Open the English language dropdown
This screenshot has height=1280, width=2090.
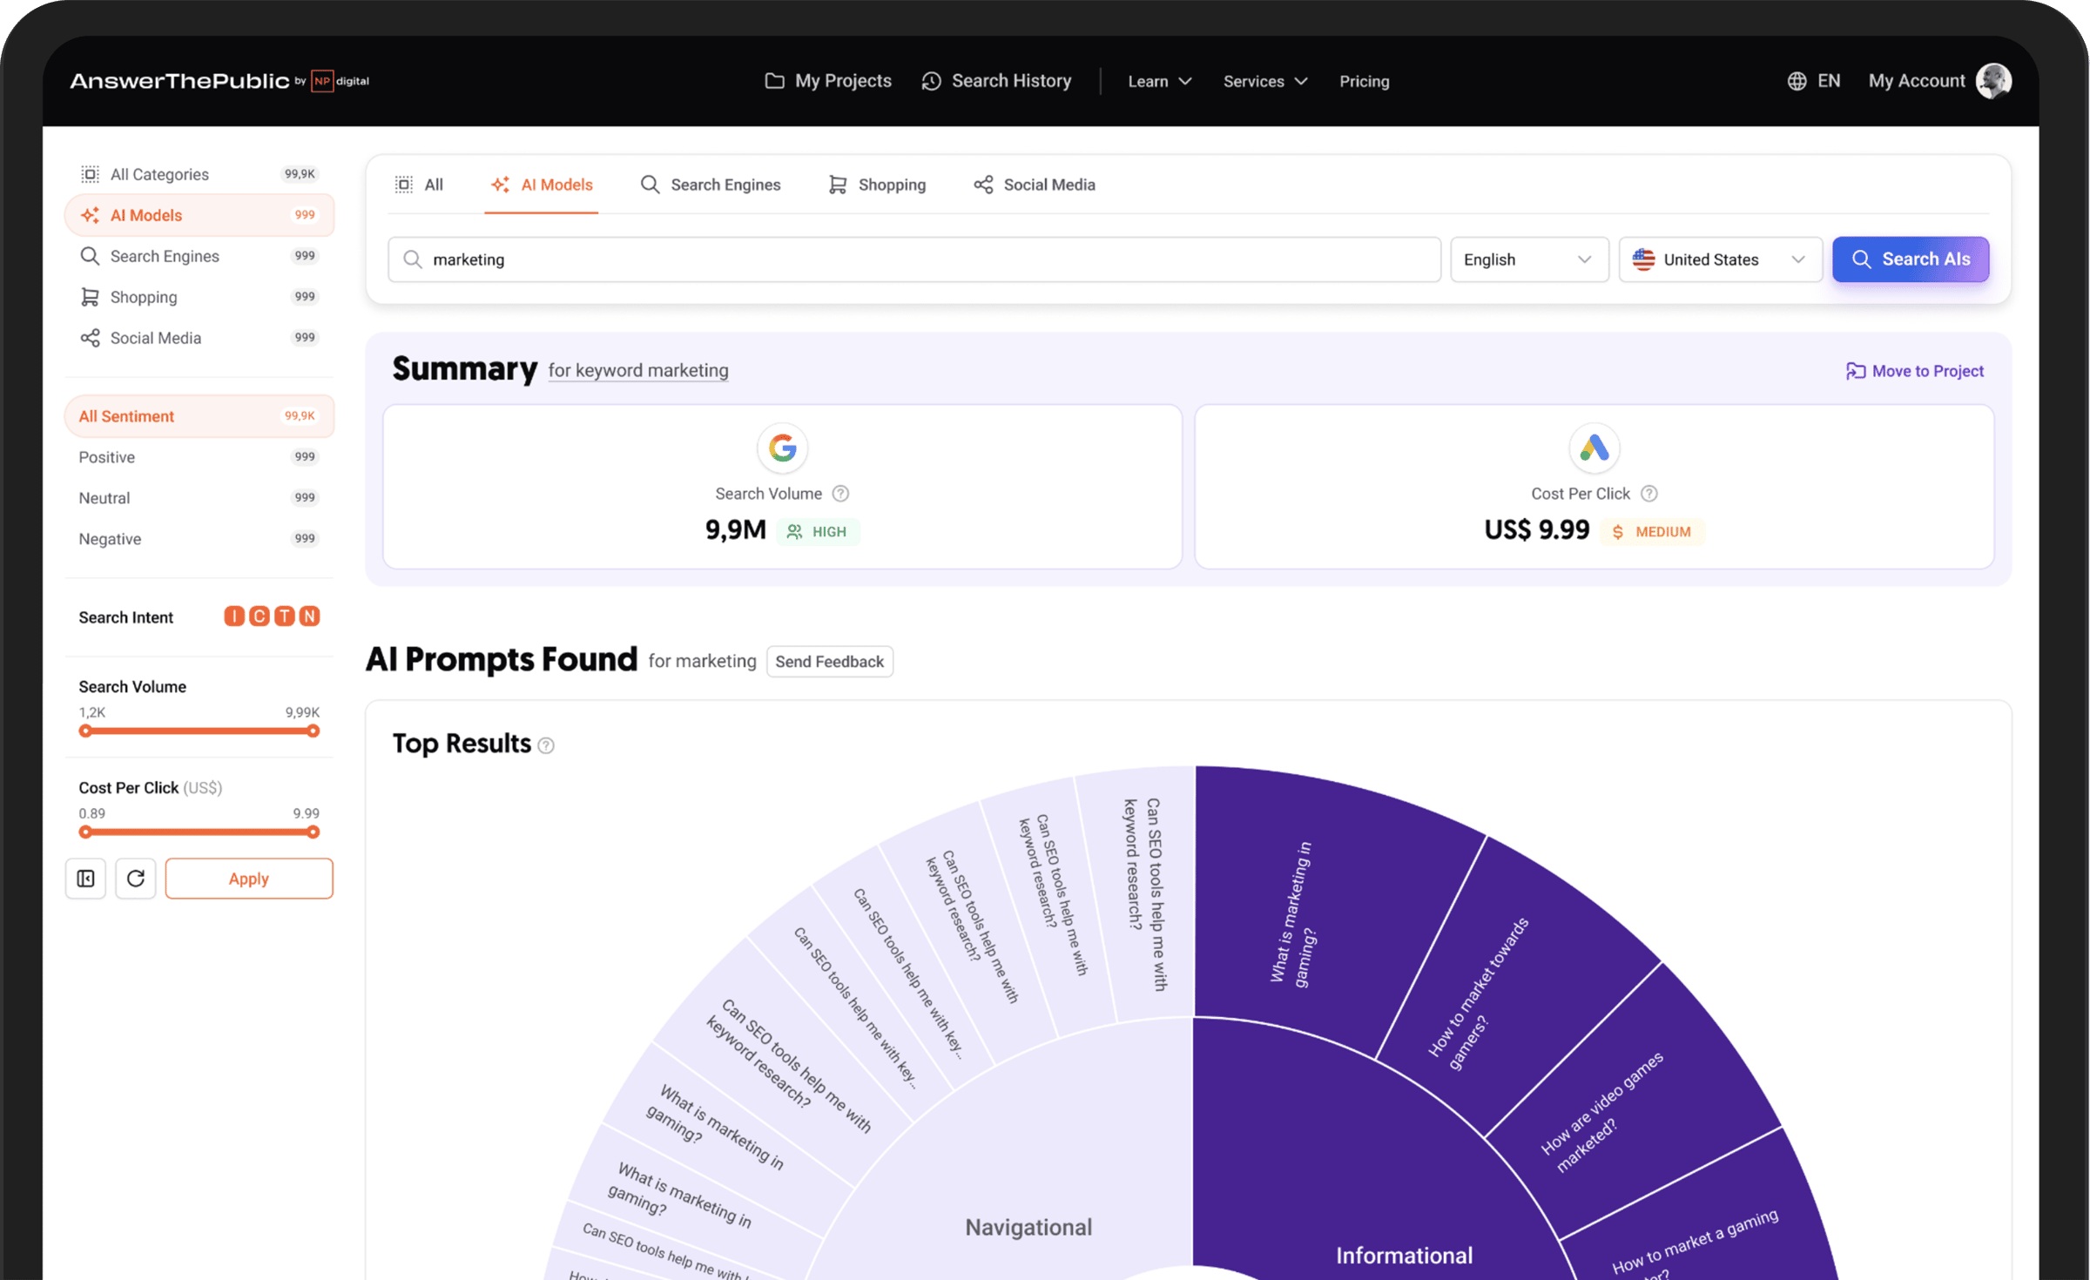[1528, 259]
